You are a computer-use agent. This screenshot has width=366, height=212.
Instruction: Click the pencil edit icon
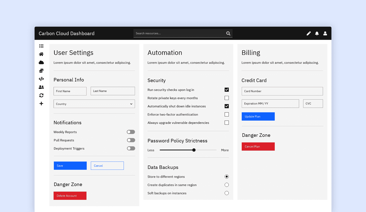click(309, 33)
